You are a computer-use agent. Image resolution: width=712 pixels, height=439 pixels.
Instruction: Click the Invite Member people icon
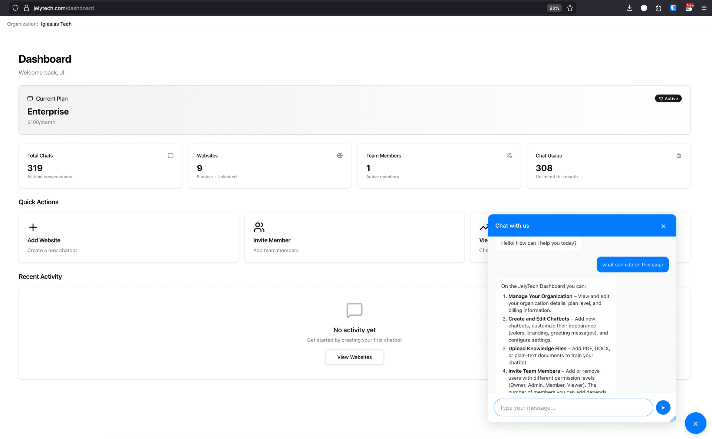coord(259,227)
